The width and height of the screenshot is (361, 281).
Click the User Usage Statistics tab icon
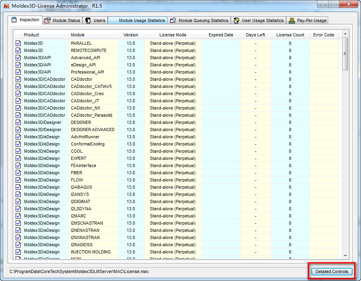tap(236, 20)
